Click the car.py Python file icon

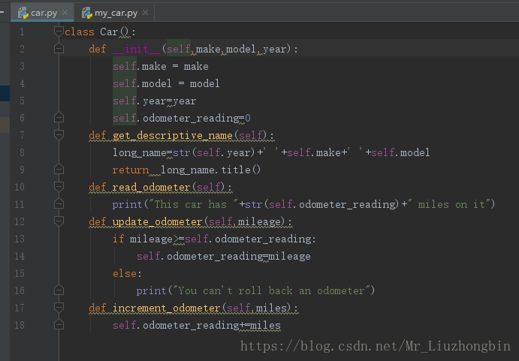[23, 13]
